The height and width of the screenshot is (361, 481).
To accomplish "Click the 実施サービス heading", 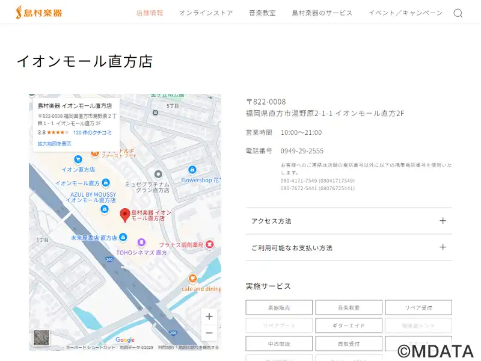I will 268,286.
